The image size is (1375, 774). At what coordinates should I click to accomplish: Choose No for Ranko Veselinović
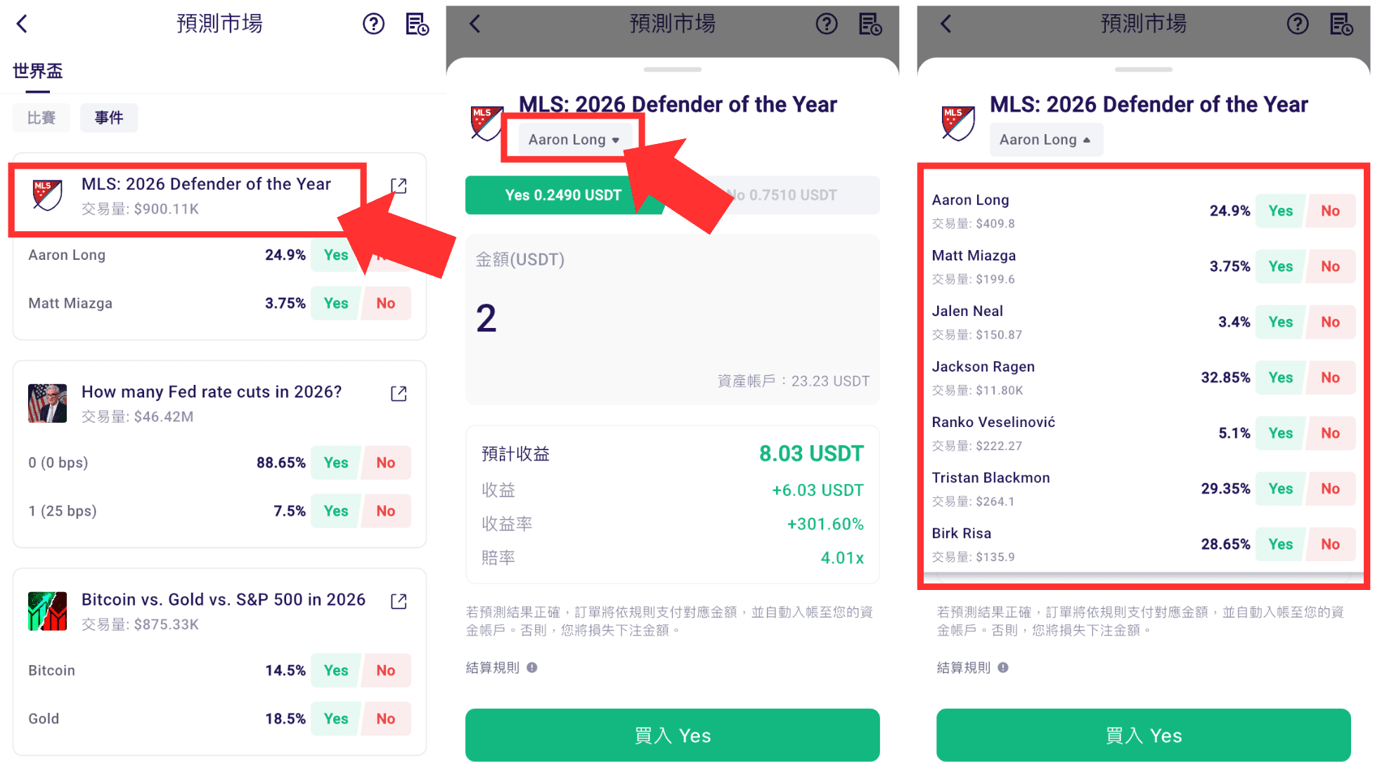click(x=1331, y=433)
